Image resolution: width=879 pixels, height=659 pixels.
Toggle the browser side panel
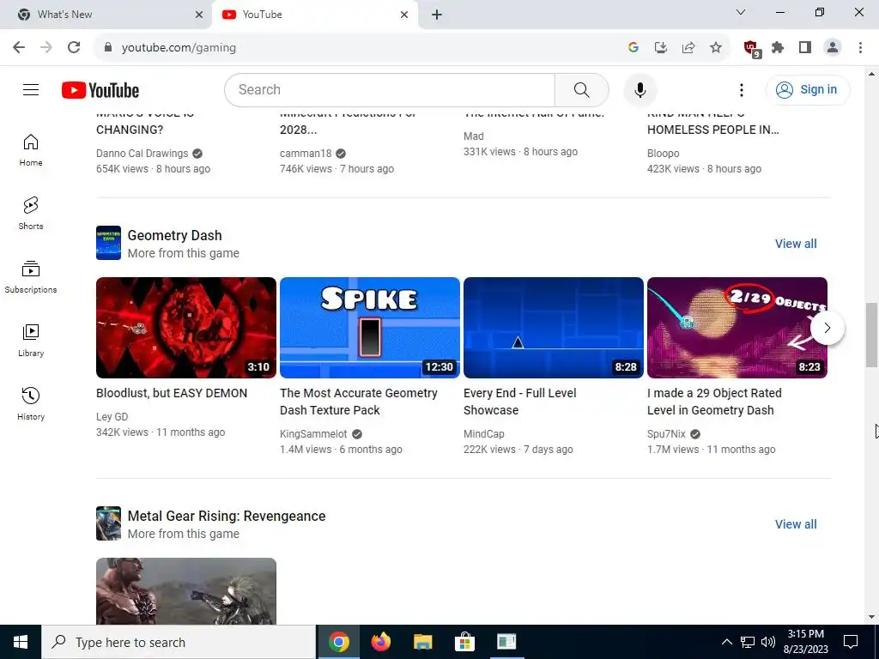pos(805,47)
